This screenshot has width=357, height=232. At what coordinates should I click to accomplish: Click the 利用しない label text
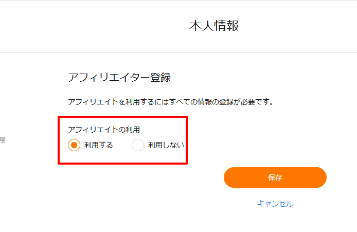166,145
